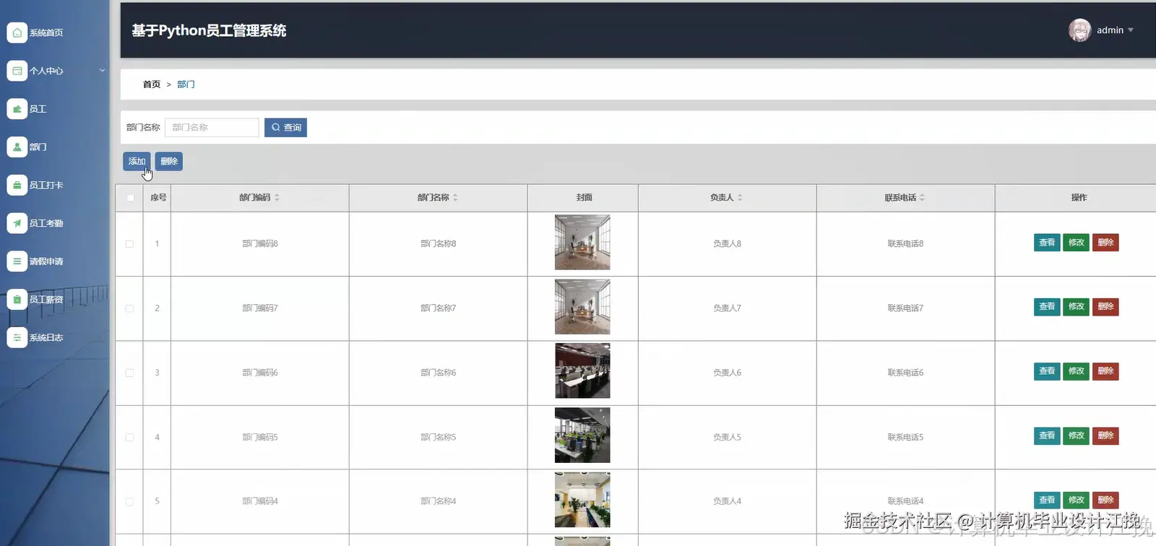The height and width of the screenshot is (546, 1156).
Task: Click the 员工薪资 sidebar icon
Action: (17, 299)
